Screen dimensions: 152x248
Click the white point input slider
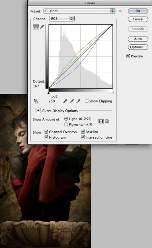coord(113,93)
